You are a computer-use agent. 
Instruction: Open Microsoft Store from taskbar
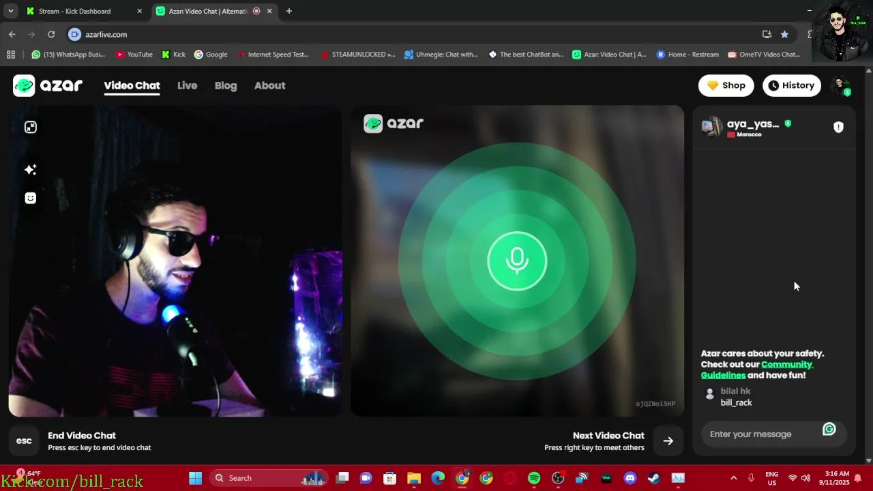(390, 478)
